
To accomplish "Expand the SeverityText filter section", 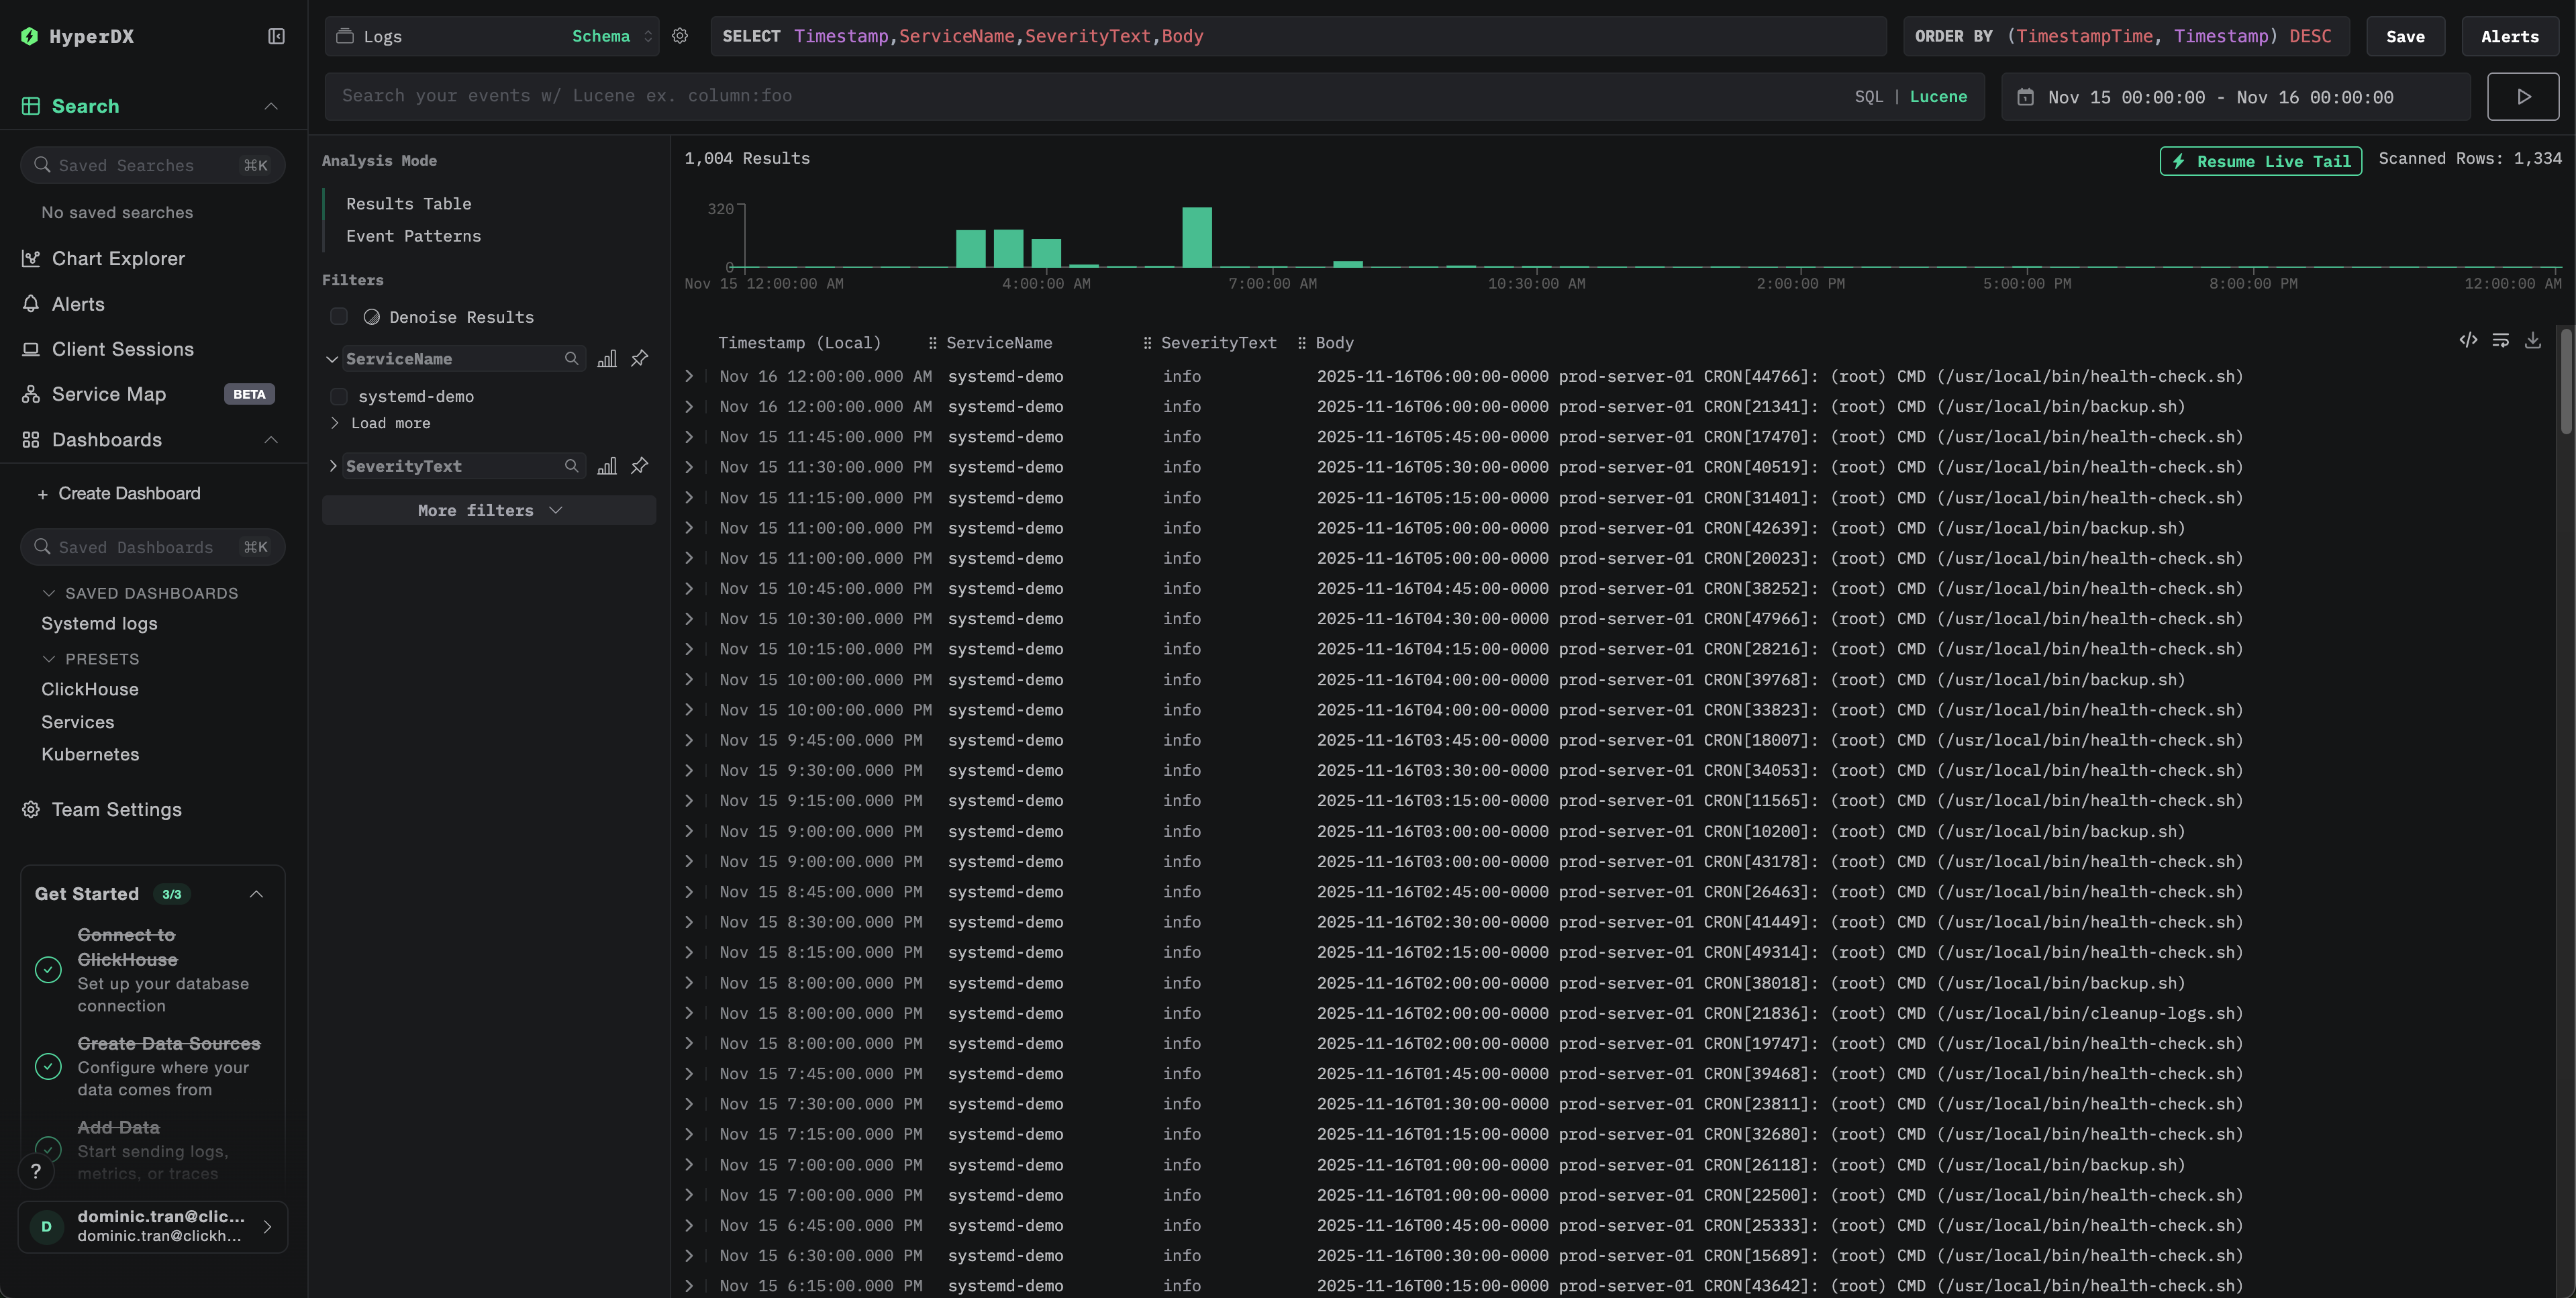I will (x=334, y=466).
